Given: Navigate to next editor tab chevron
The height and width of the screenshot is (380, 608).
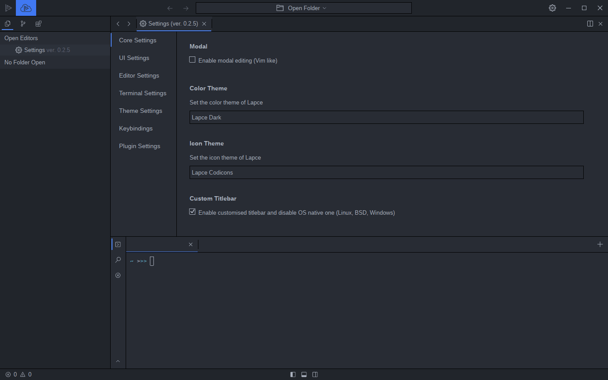Looking at the screenshot, I should tap(129, 24).
